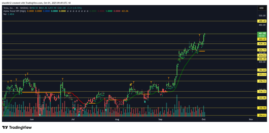The image size is (269, 133).
Task: Click the green buy triangle near 406.49
Action: [179, 59]
